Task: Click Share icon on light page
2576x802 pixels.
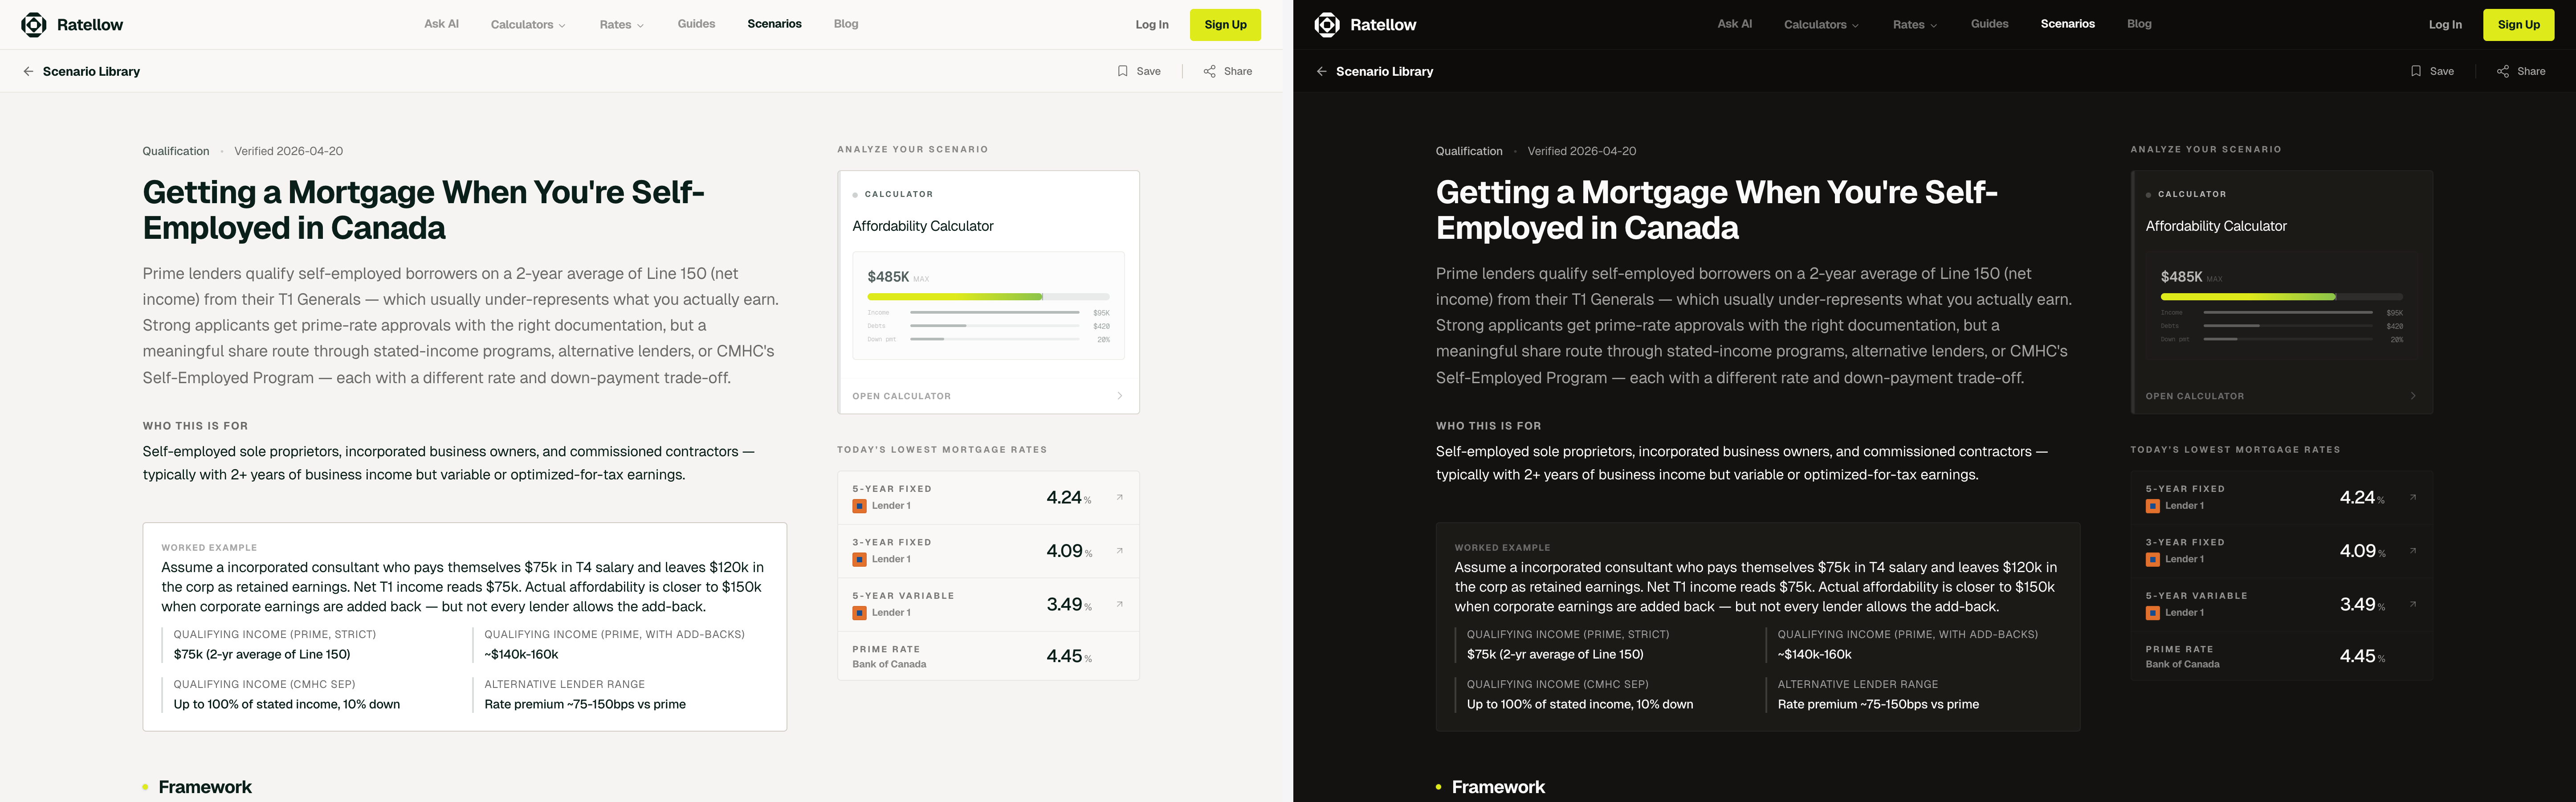Action: click(1210, 71)
